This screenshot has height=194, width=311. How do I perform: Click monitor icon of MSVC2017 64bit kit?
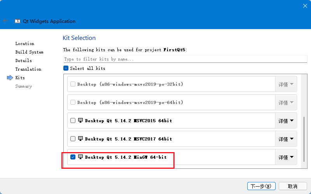coord(80,139)
